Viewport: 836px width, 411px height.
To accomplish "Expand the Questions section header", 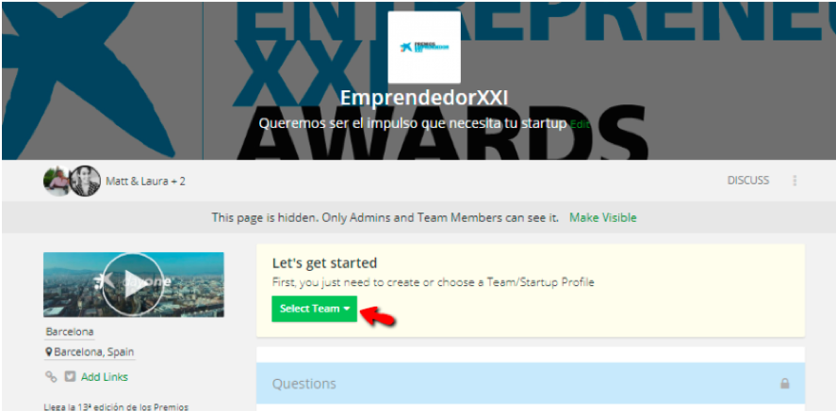I will (x=531, y=384).
